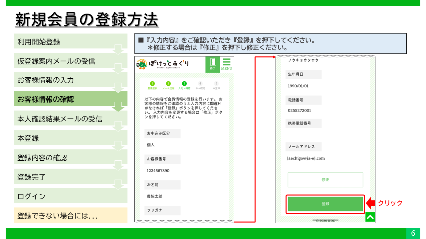Select 利用開始登録 in the sidebar
This screenshot has height=239, width=426.
click(x=71, y=42)
